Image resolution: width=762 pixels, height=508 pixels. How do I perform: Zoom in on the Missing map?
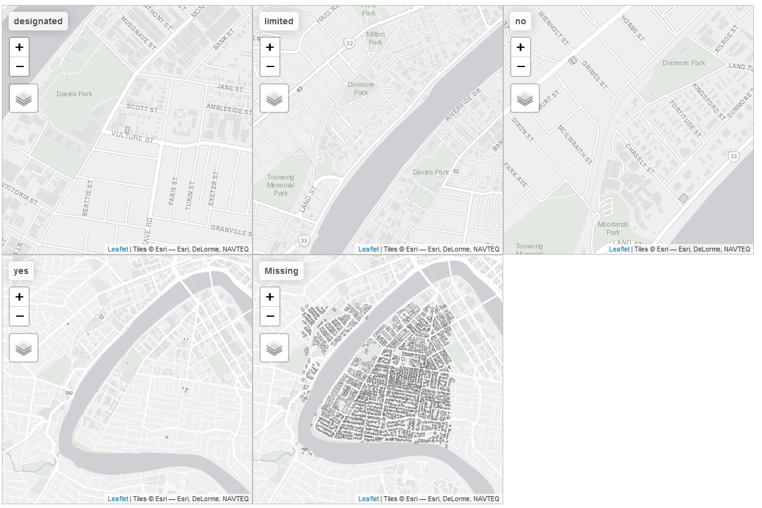(269, 296)
